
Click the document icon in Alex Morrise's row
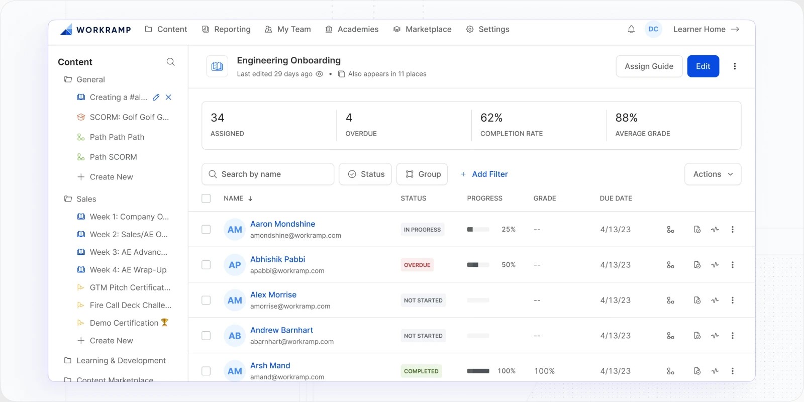pos(697,300)
